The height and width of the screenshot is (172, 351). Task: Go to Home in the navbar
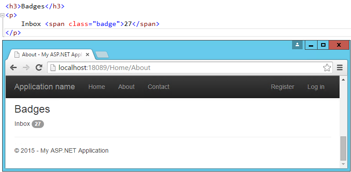97,87
